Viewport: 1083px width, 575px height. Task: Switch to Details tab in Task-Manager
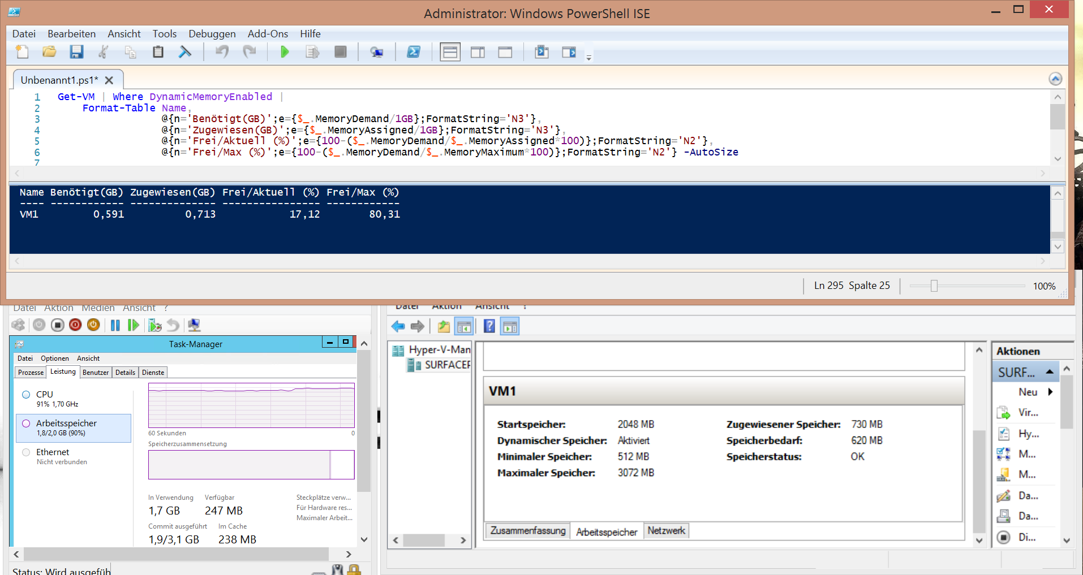point(125,373)
